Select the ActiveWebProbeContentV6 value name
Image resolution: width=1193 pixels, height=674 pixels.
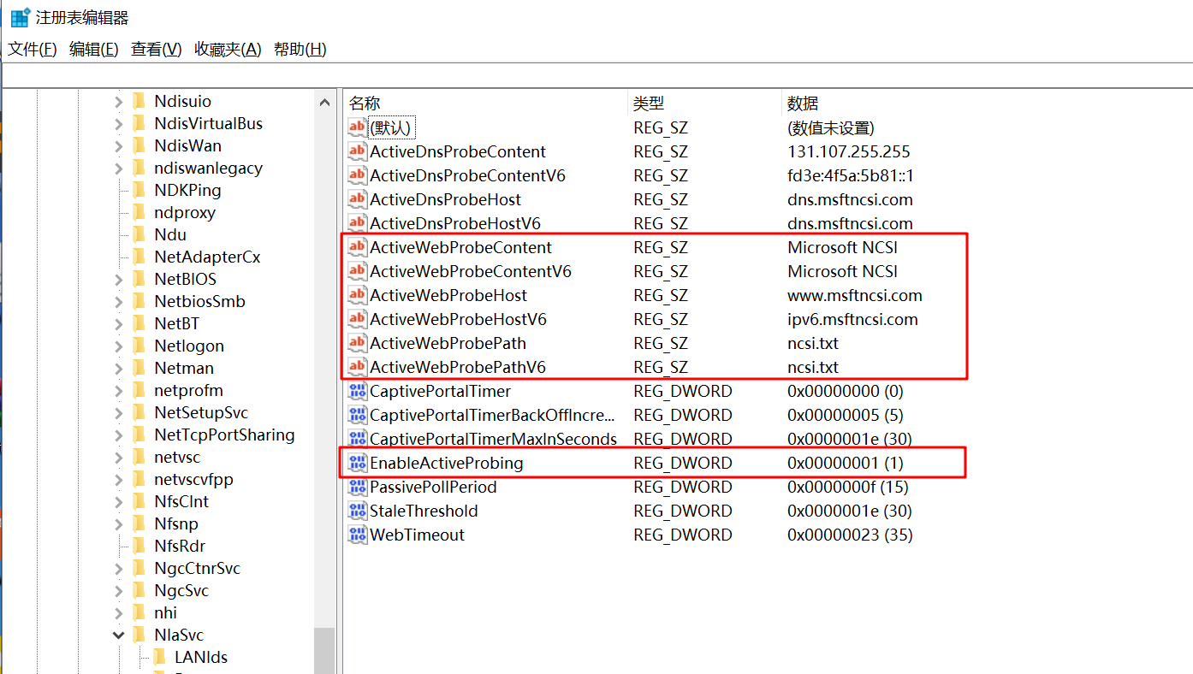(471, 272)
